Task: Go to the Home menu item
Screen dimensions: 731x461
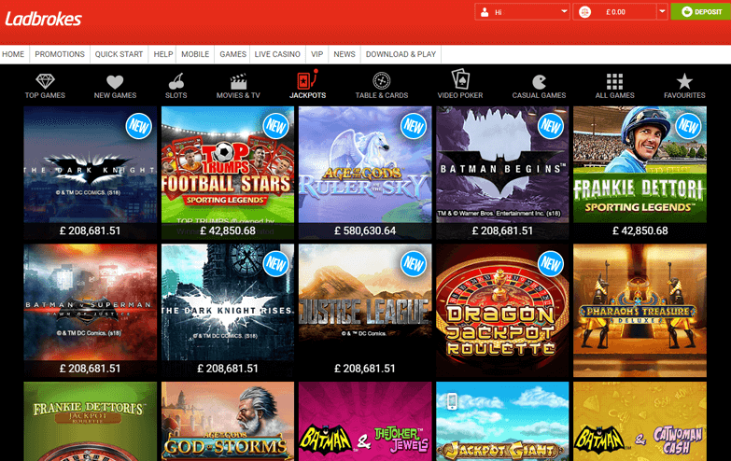Action: pyautogui.click(x=13, y=54)
